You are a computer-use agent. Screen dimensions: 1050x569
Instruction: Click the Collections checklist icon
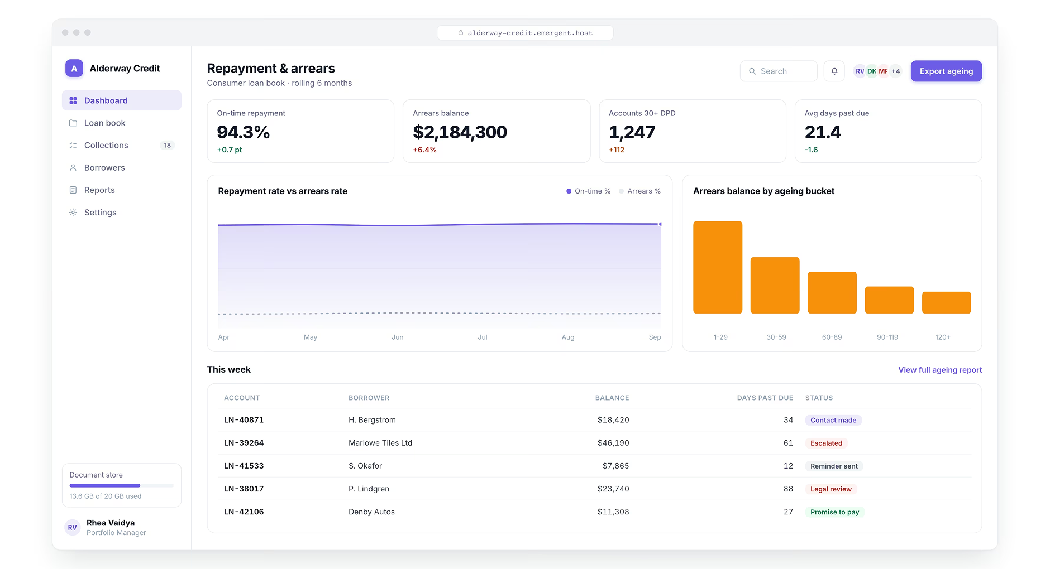tap(73, 145)
